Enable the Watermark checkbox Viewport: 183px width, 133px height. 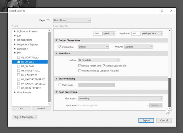60,85
